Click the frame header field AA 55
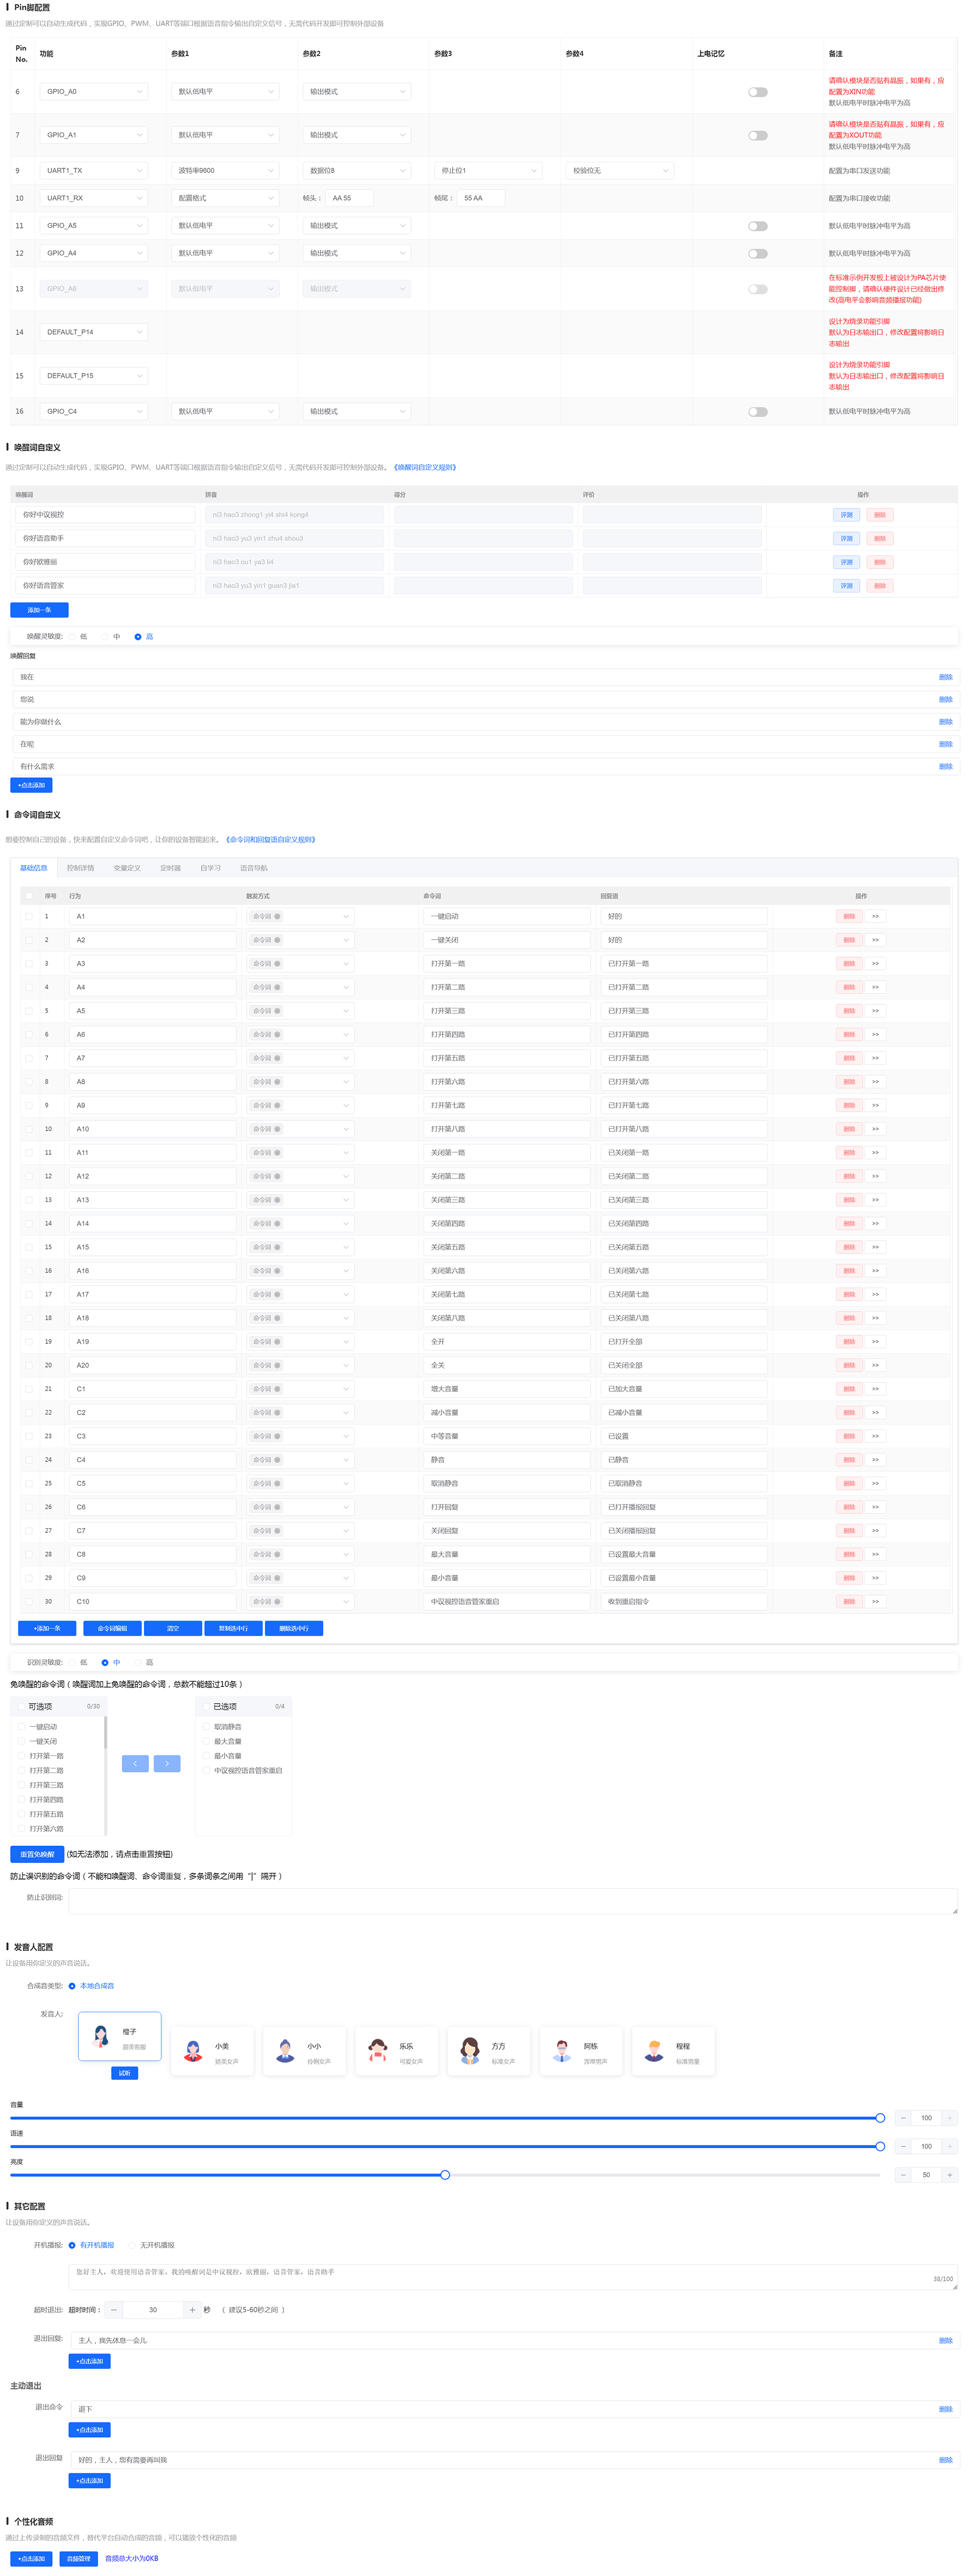The height and width of the screenshot is (2576, 970). pyautogui.click(x=349, y=198)
